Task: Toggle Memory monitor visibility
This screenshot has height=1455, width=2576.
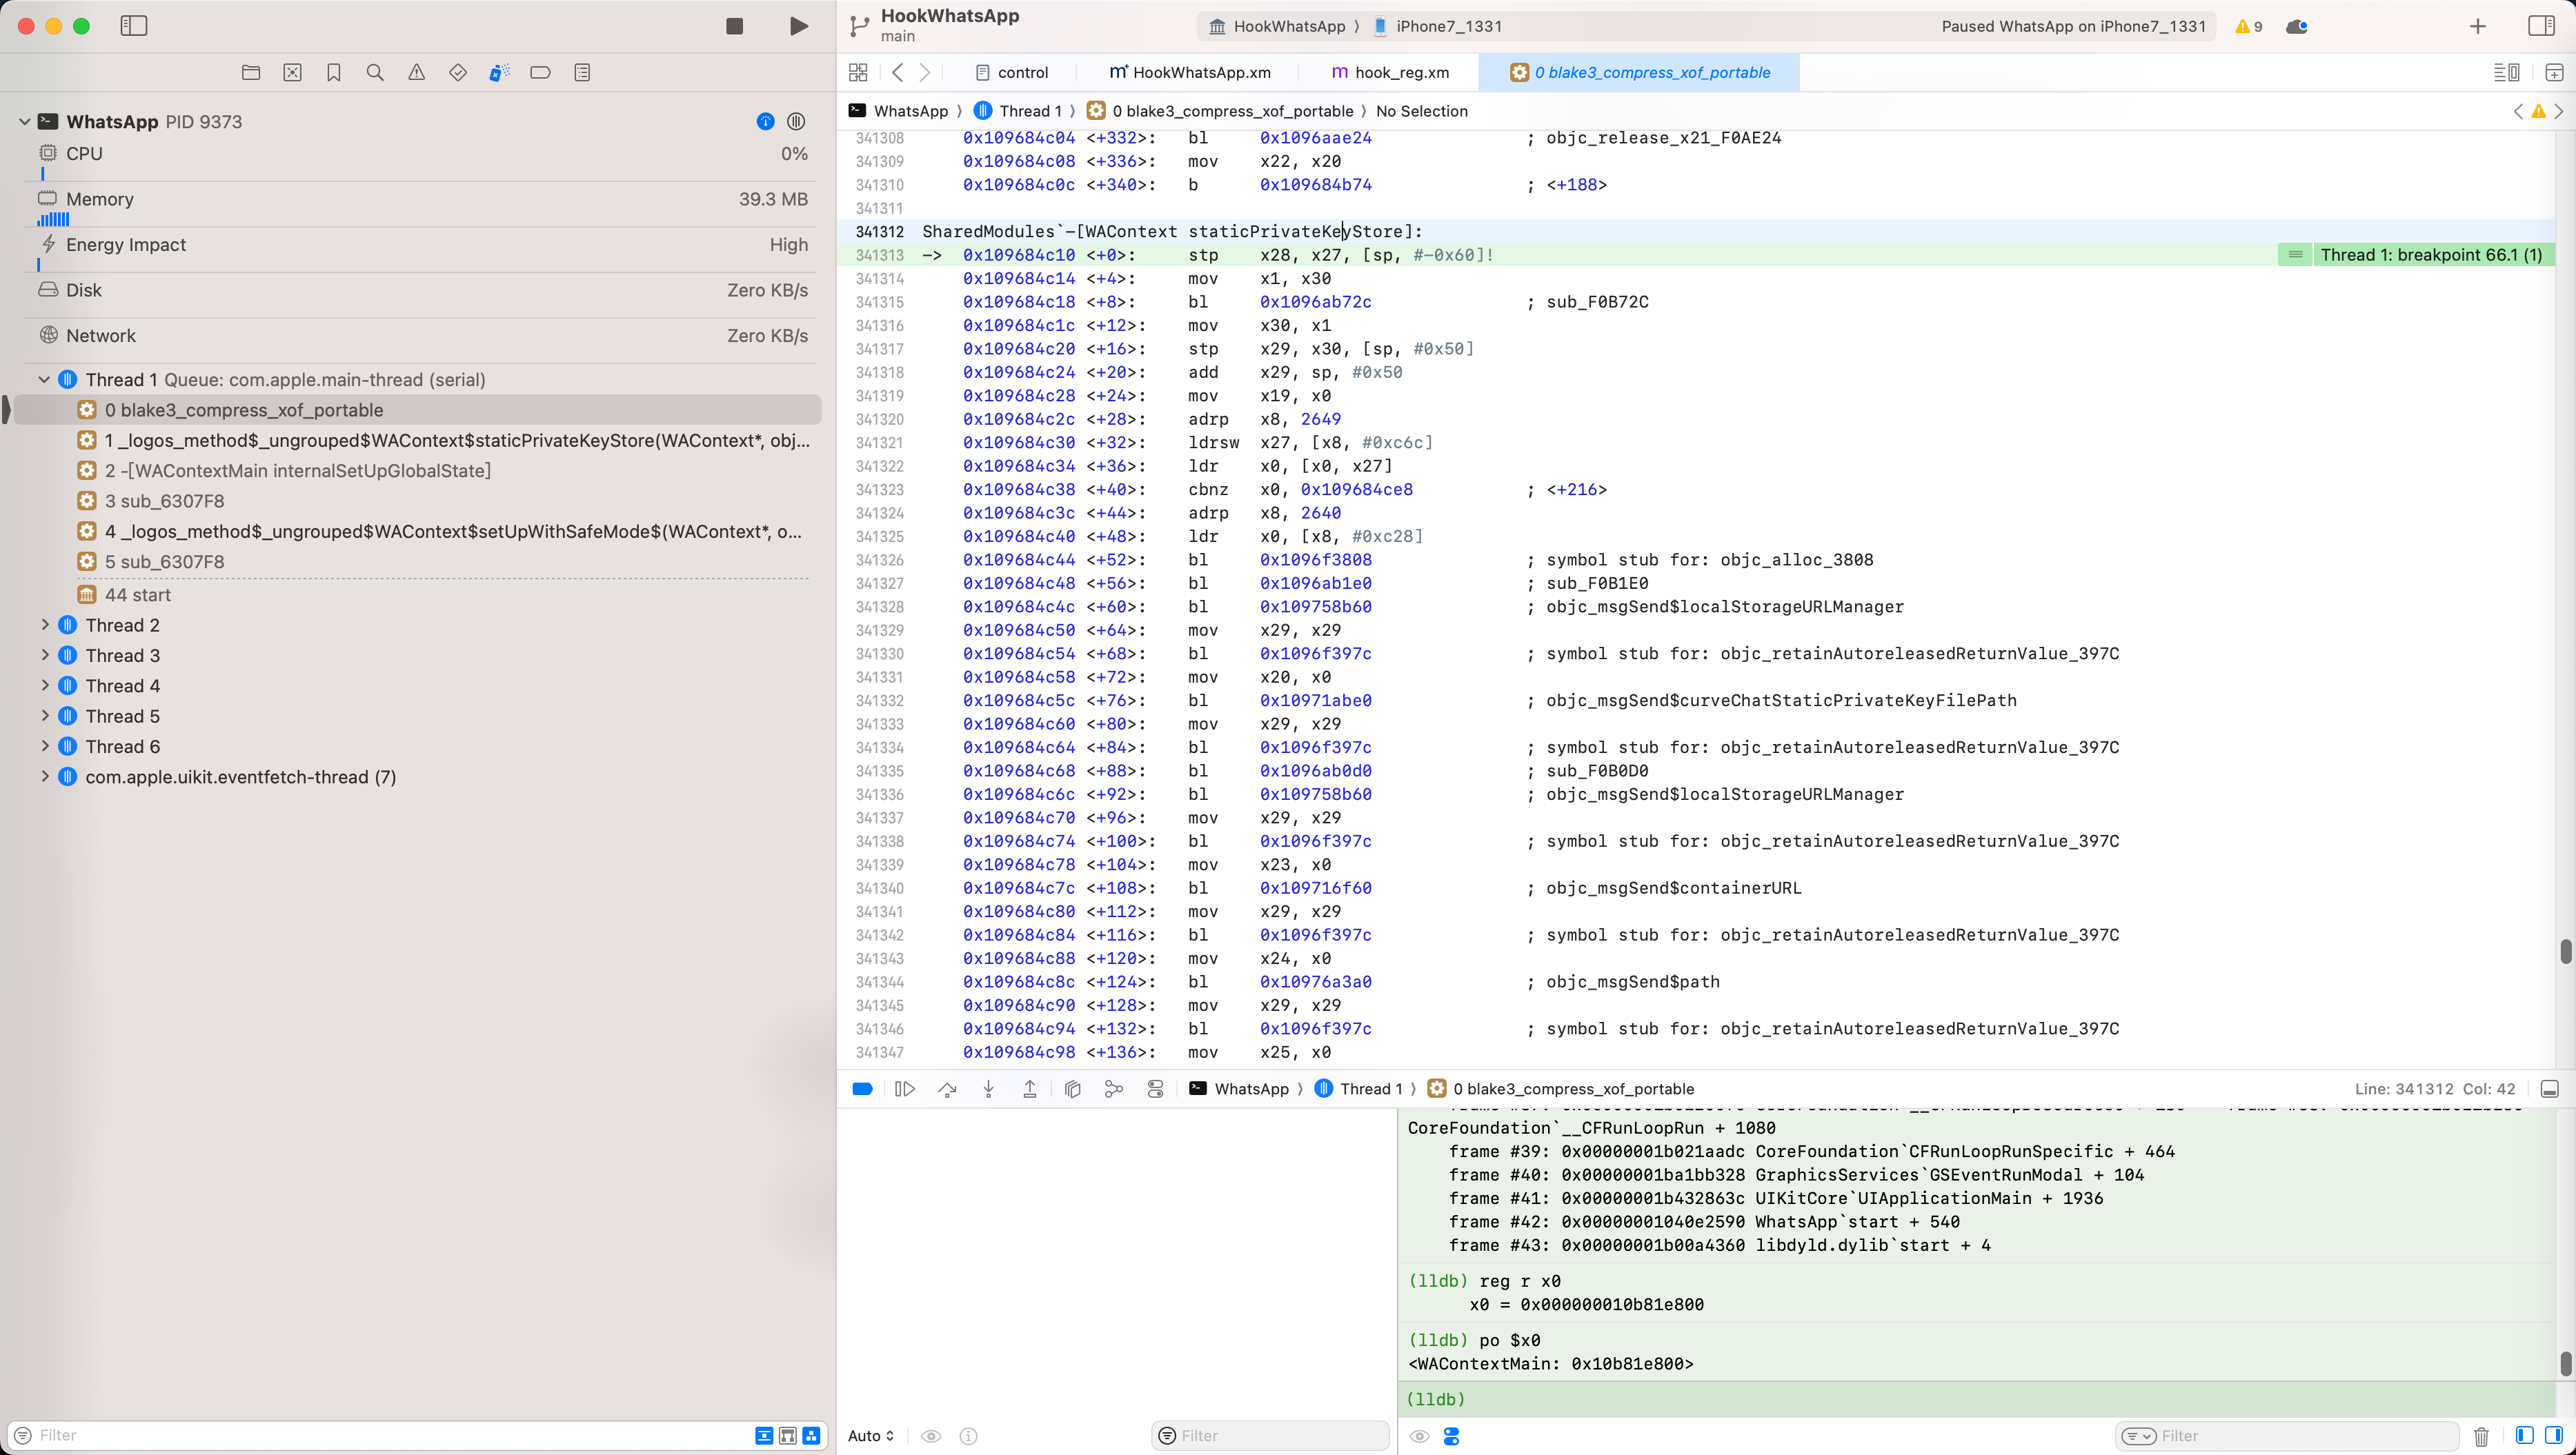Action: pyautogui.click(x=48, y=198)
